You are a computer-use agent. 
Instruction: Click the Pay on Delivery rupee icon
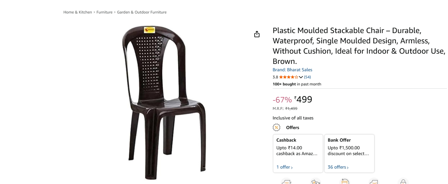(x=316, y=182)
